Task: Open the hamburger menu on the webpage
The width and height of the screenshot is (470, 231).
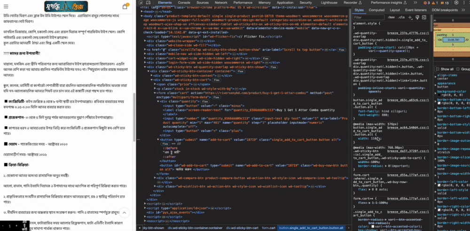Action: [x=6, y=7]
